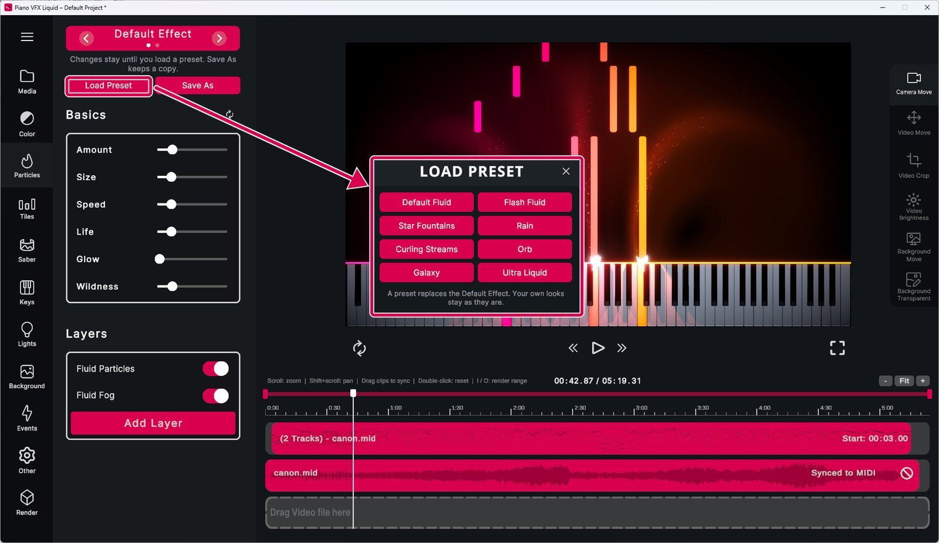
Task: Click the Load Preset button
Action: tap(109, 86)
